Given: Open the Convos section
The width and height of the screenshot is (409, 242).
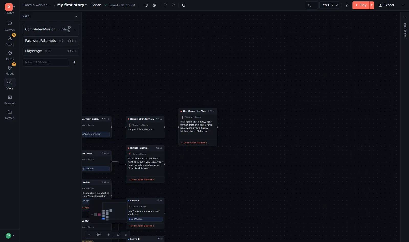Looking at the screenshot, I should coord(10,26).
